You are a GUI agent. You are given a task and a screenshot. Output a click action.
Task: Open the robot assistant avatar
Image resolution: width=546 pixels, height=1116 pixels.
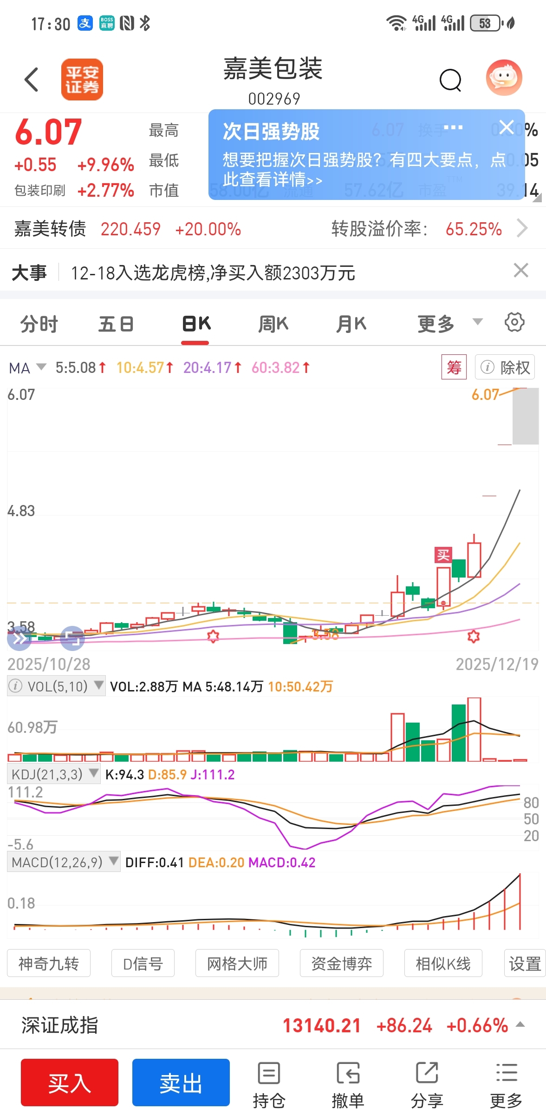click(x=504, y=78)
